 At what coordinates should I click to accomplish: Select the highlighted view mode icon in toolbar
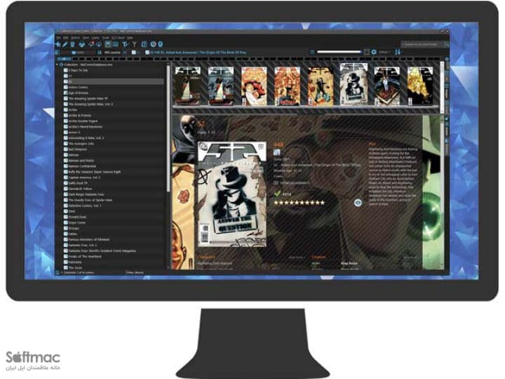point(108,44)
